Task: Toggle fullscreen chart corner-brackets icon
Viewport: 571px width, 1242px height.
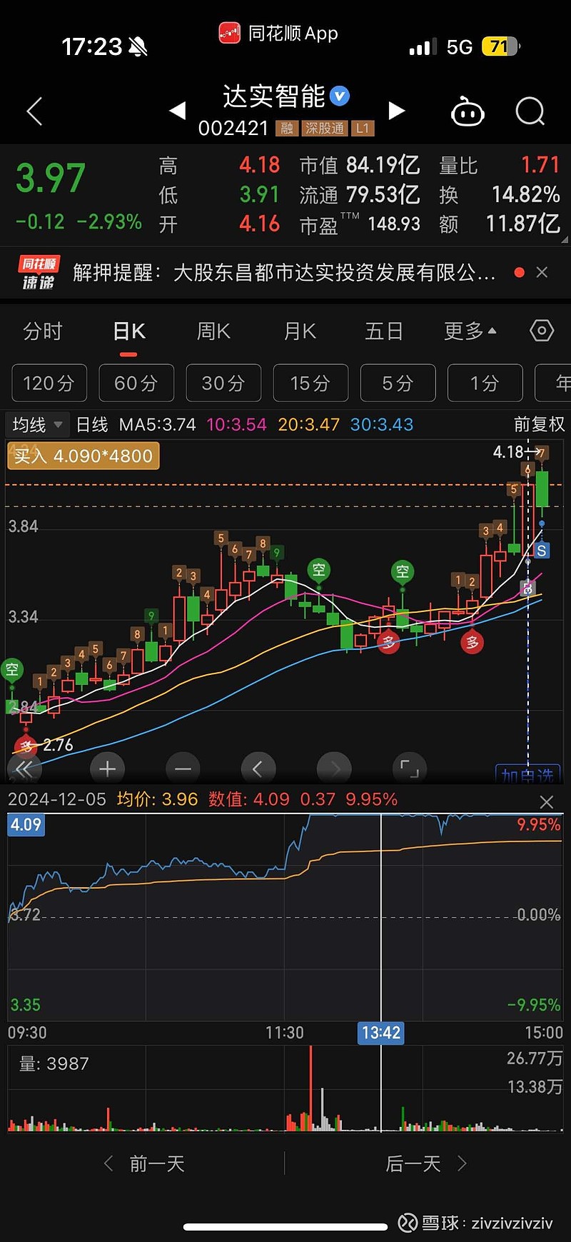Action: 409,768
